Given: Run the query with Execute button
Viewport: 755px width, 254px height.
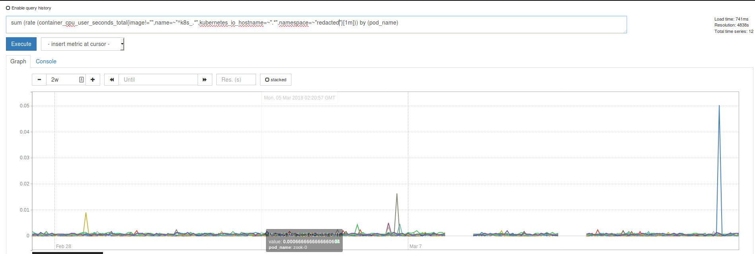Looking at the screenshot, I should 21,44.
